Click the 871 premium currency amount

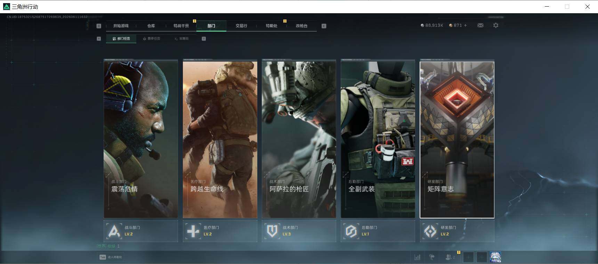tap(455, 25)
